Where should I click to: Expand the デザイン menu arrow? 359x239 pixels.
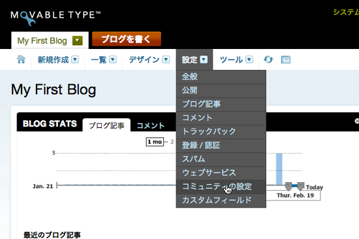coord(166,59)
